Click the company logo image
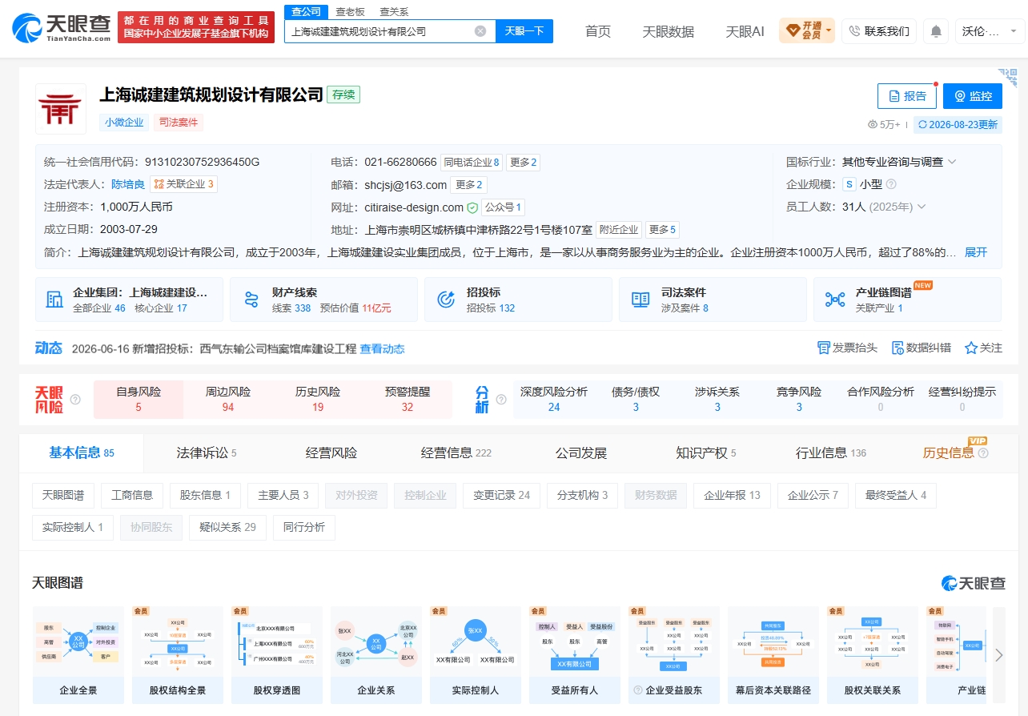Screen dimensions: 1028x716 point(60,108)
